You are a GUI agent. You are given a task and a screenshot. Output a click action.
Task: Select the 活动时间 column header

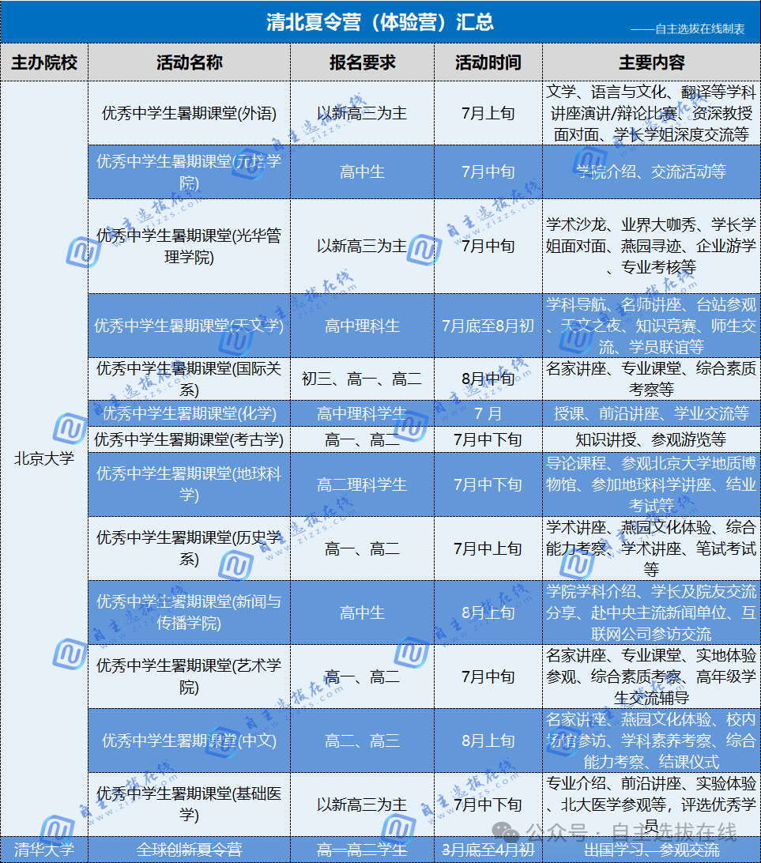coord(488,62)
